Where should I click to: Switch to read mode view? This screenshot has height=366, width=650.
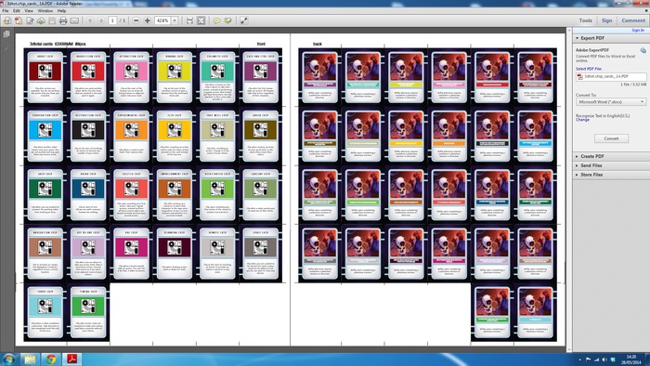[243, 20]
